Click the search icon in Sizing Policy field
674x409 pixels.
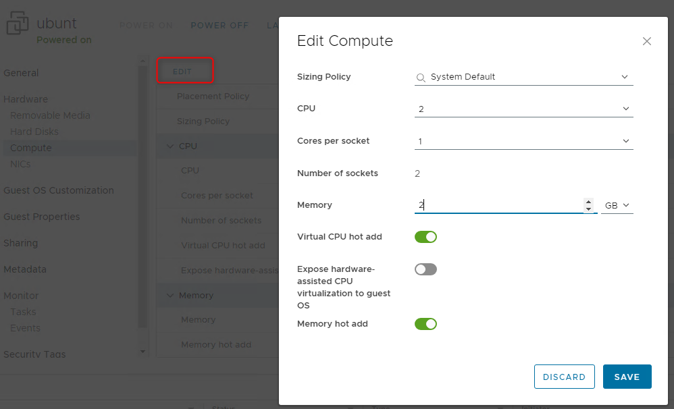421,78
